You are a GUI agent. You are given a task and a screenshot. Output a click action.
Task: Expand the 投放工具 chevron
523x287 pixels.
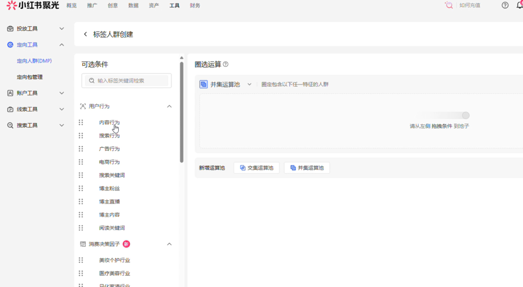pyautogui.click(x=62, y=29)
